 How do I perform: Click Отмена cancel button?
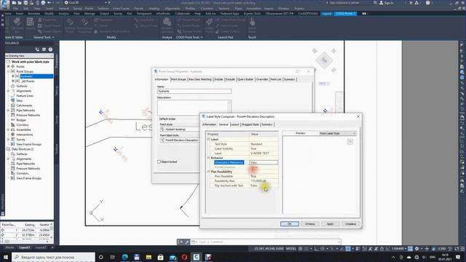309,223
